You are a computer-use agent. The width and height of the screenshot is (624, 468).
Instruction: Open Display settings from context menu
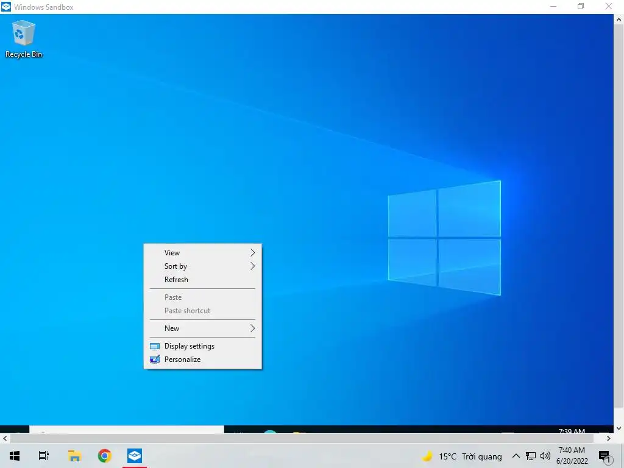[202, 346]
